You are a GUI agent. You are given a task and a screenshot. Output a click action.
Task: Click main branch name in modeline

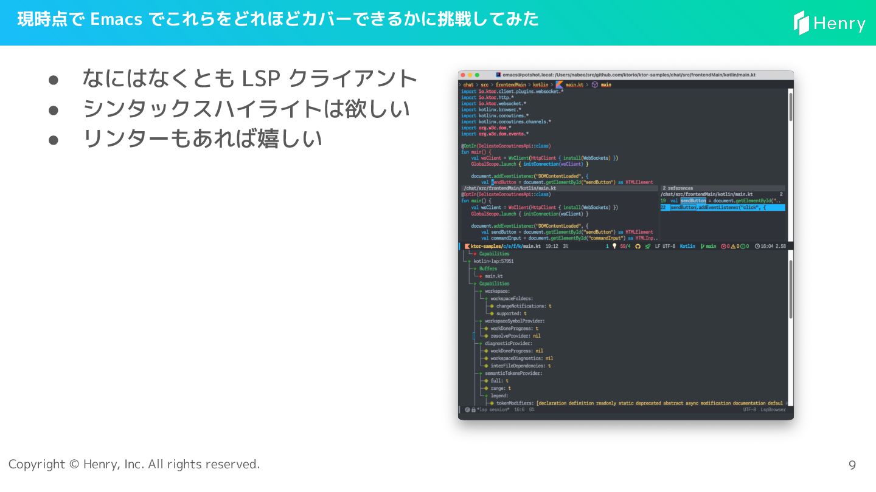click(711, 246)
